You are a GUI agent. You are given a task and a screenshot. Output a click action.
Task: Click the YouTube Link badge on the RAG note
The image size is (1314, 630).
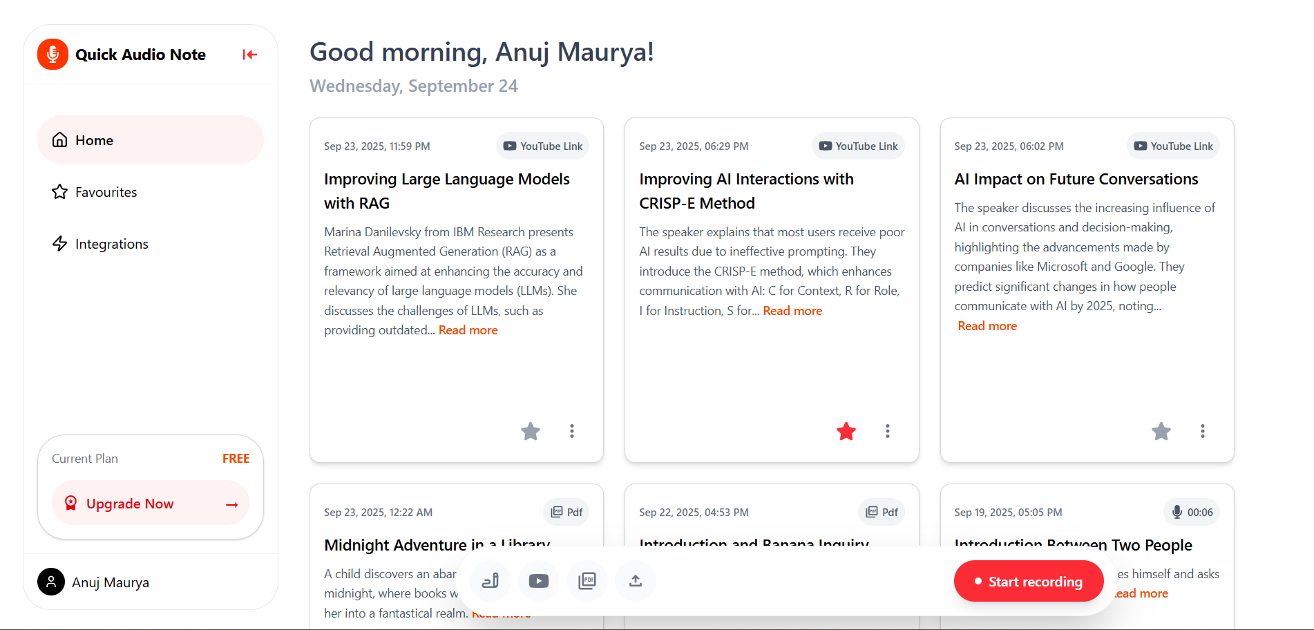[542, 146]
